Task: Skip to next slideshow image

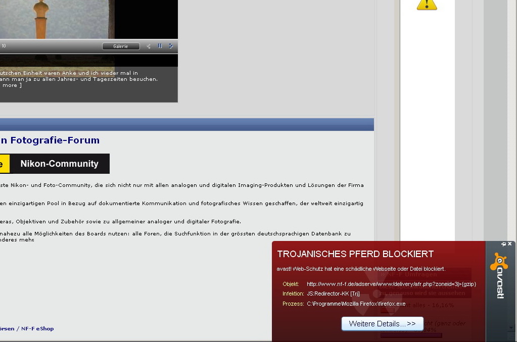Action: pyautogui.click(x=171, y=46)
